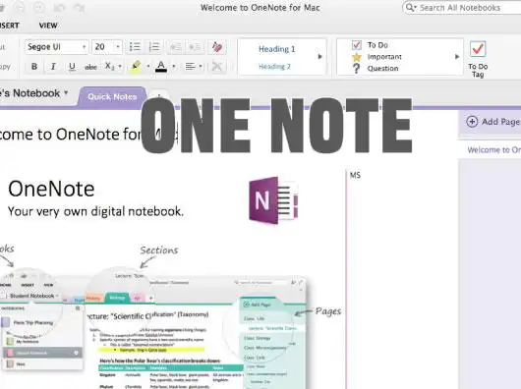Click the yellow text highlighter
521x389 pixels.
click(137, 67)
